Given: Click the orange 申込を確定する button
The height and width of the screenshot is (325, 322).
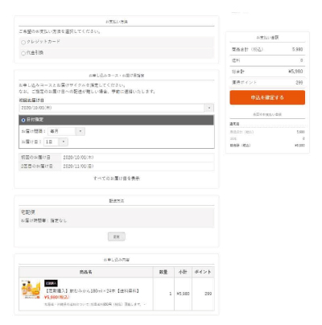Looking at the screenshot, I should (267, 97).
